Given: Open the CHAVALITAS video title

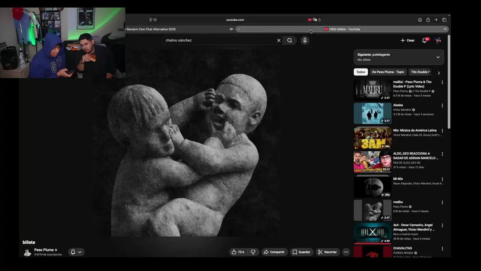Looking at the screenshot, I should [x=402, y=248].
